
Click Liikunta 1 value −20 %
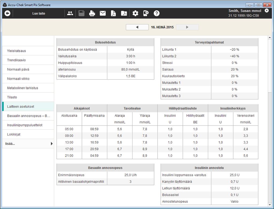234,49
